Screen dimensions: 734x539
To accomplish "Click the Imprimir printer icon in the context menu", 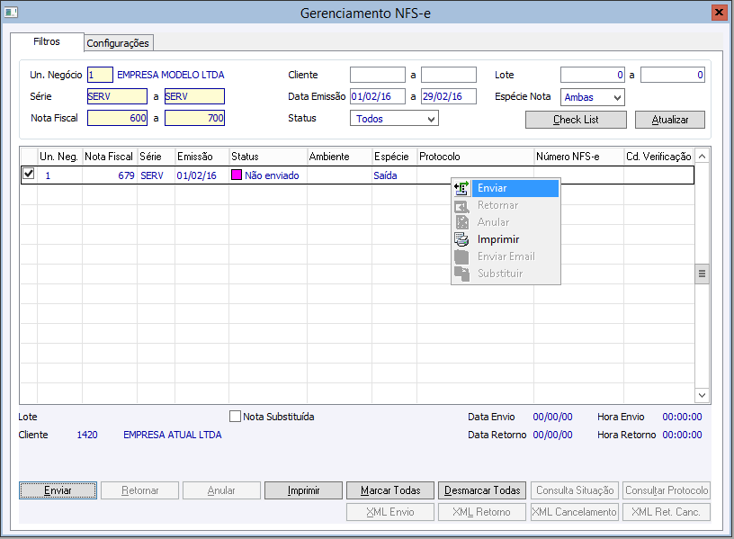I will [x=461, y=239].
